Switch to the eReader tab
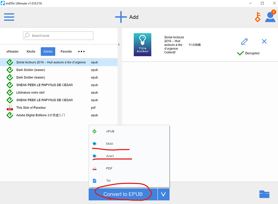Viewport: 278px width, 204px height. 12,51
